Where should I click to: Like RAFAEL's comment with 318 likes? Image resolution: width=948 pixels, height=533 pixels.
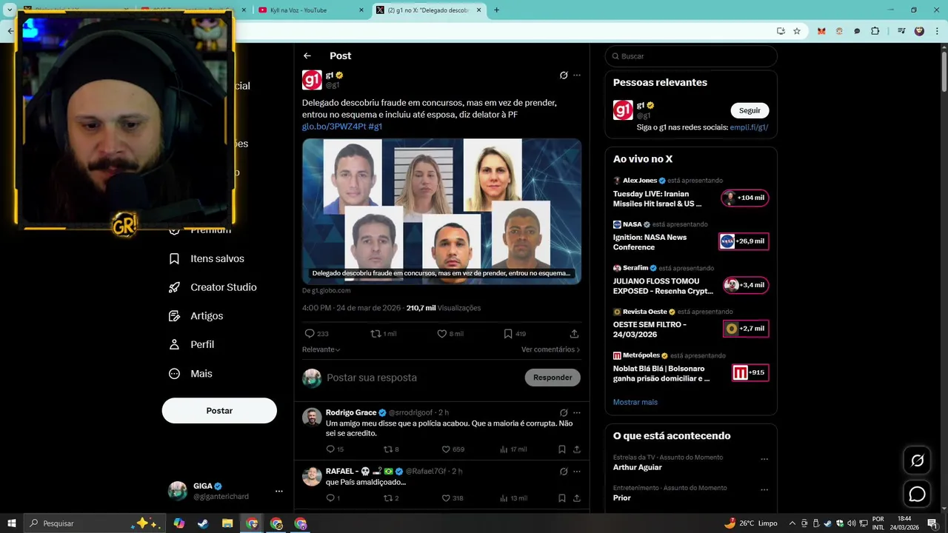pyautogui.click(x=453, y=498)
